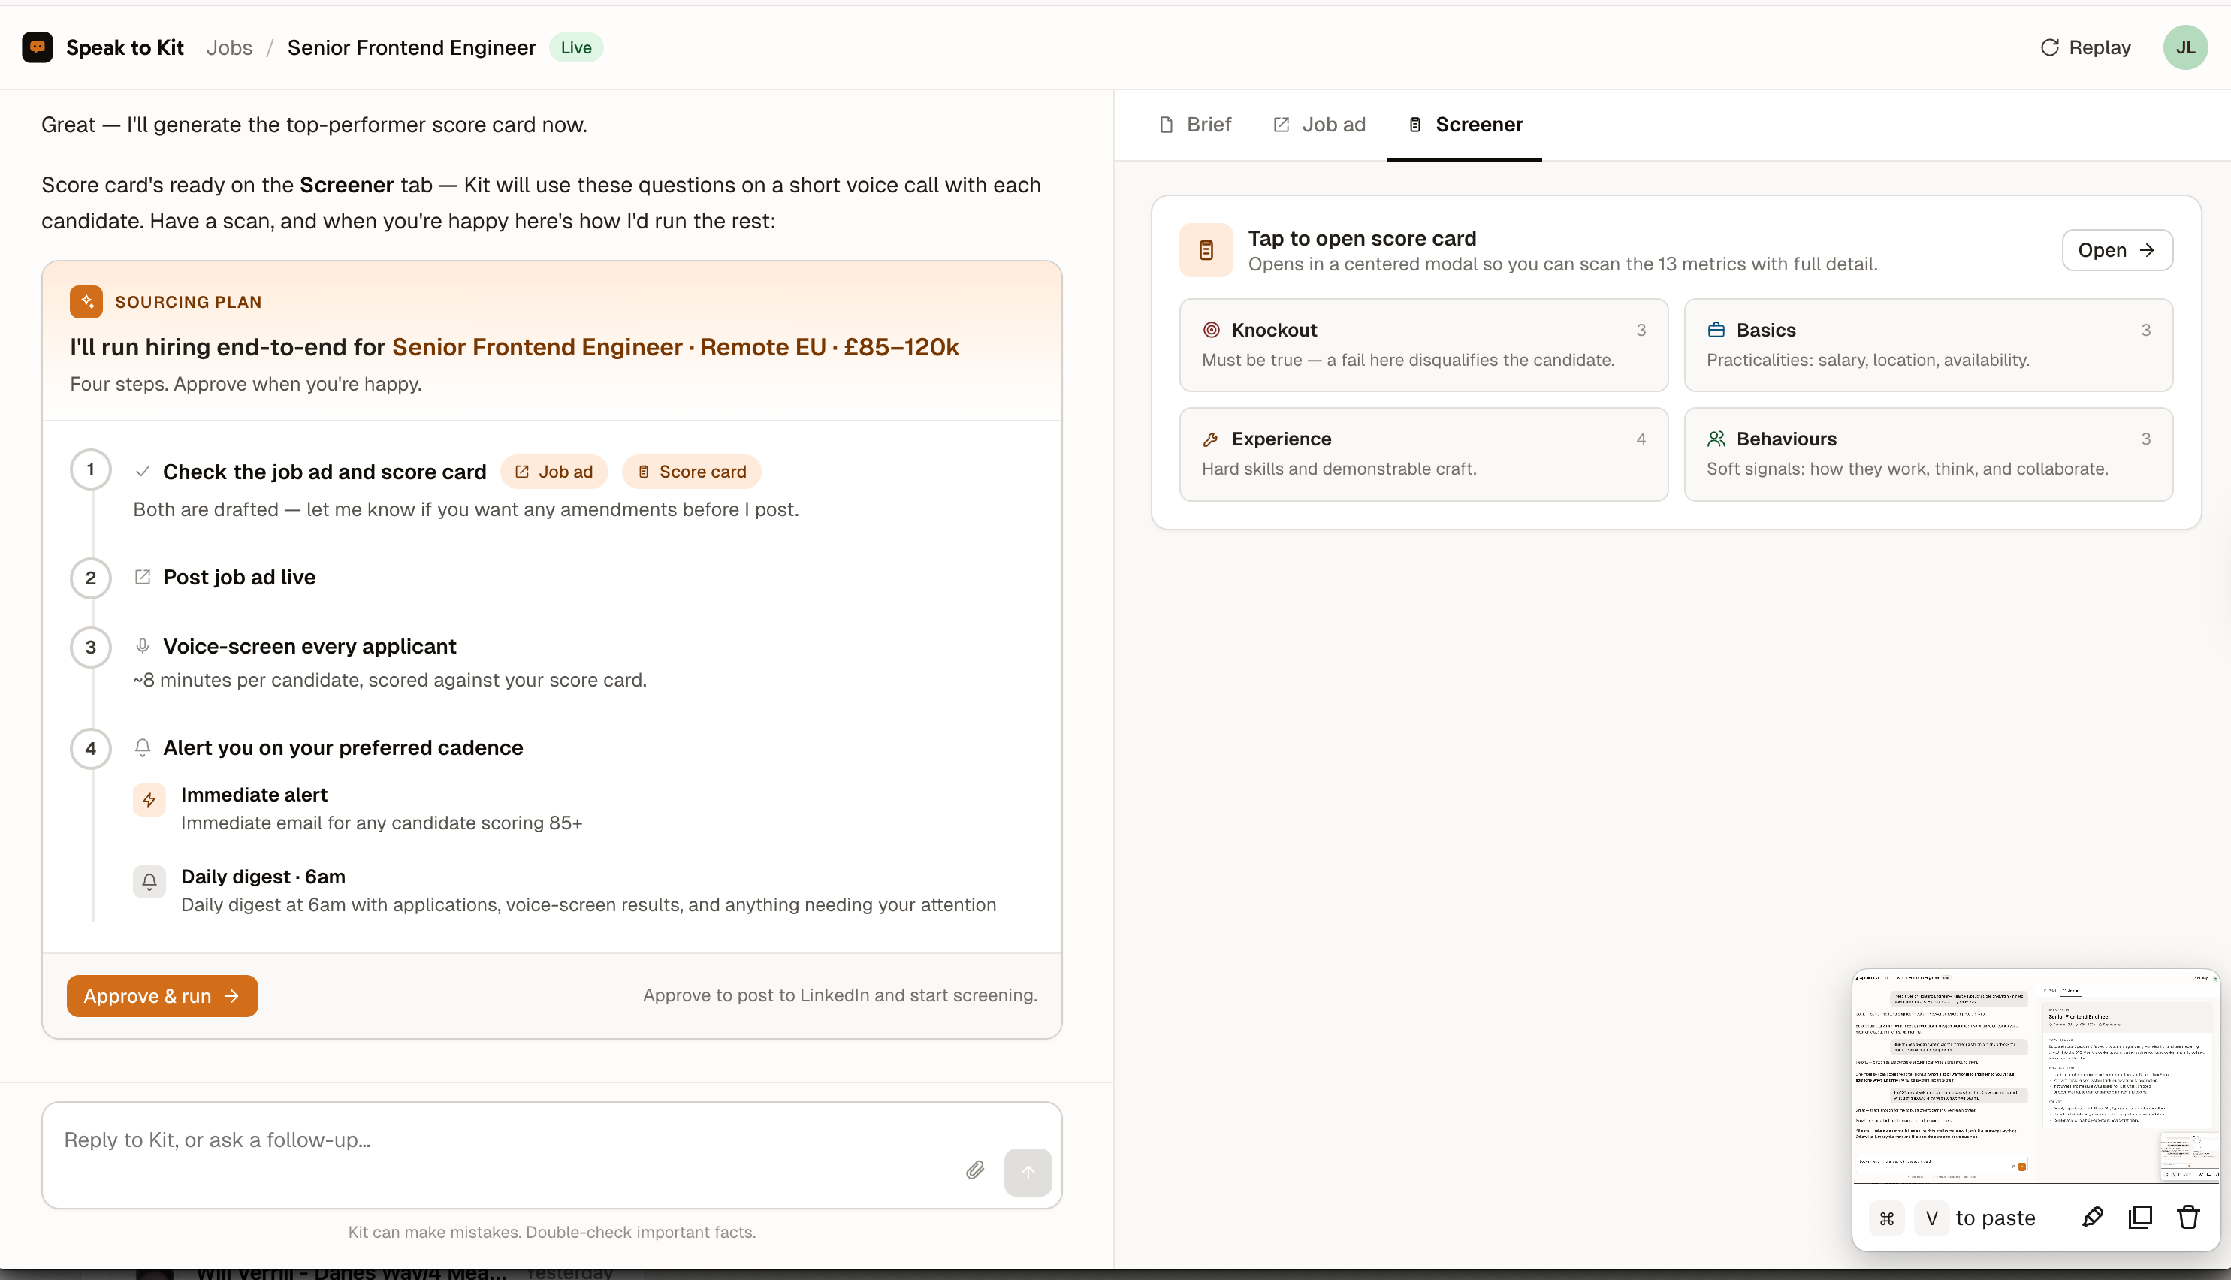This screenshot has height=1280, width=2231.
Task: Click the Speak to Kit logo icon
Action: 37,47
